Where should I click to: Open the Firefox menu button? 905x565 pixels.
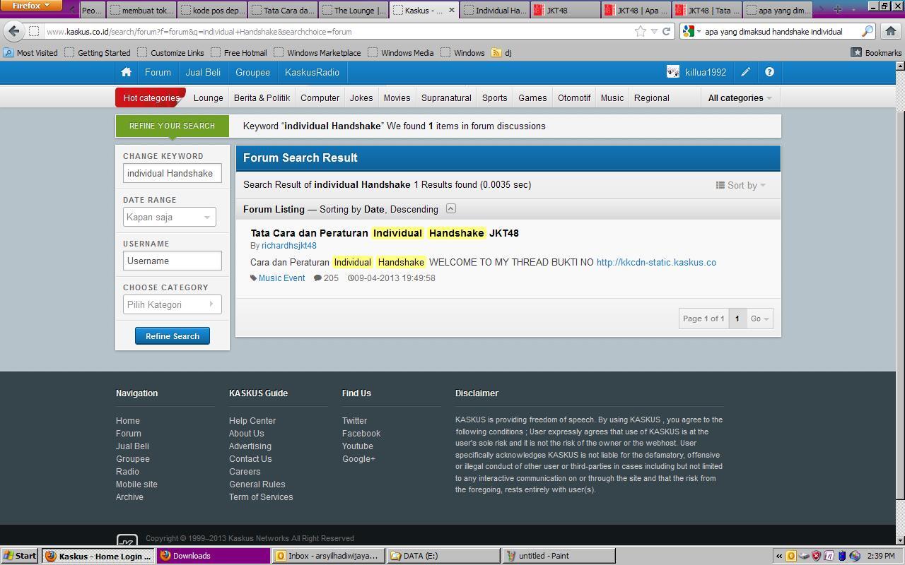coord(30,6)
